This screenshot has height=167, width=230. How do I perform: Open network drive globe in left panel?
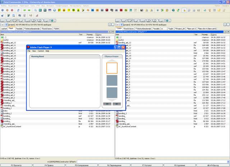click(x=53, y=21)
